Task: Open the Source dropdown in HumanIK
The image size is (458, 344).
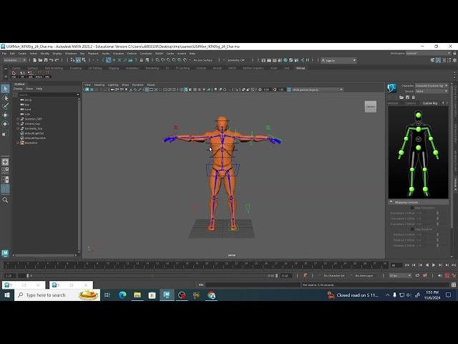Action: pos(432,91)
